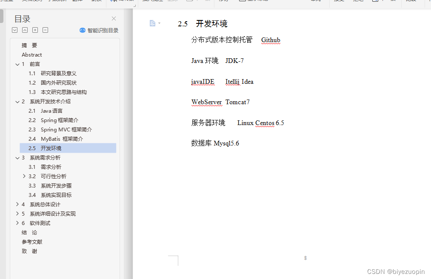Go to 3.2 可行性分析 section
This screenshot has width=431, height=279.
[x=47, y=176]
